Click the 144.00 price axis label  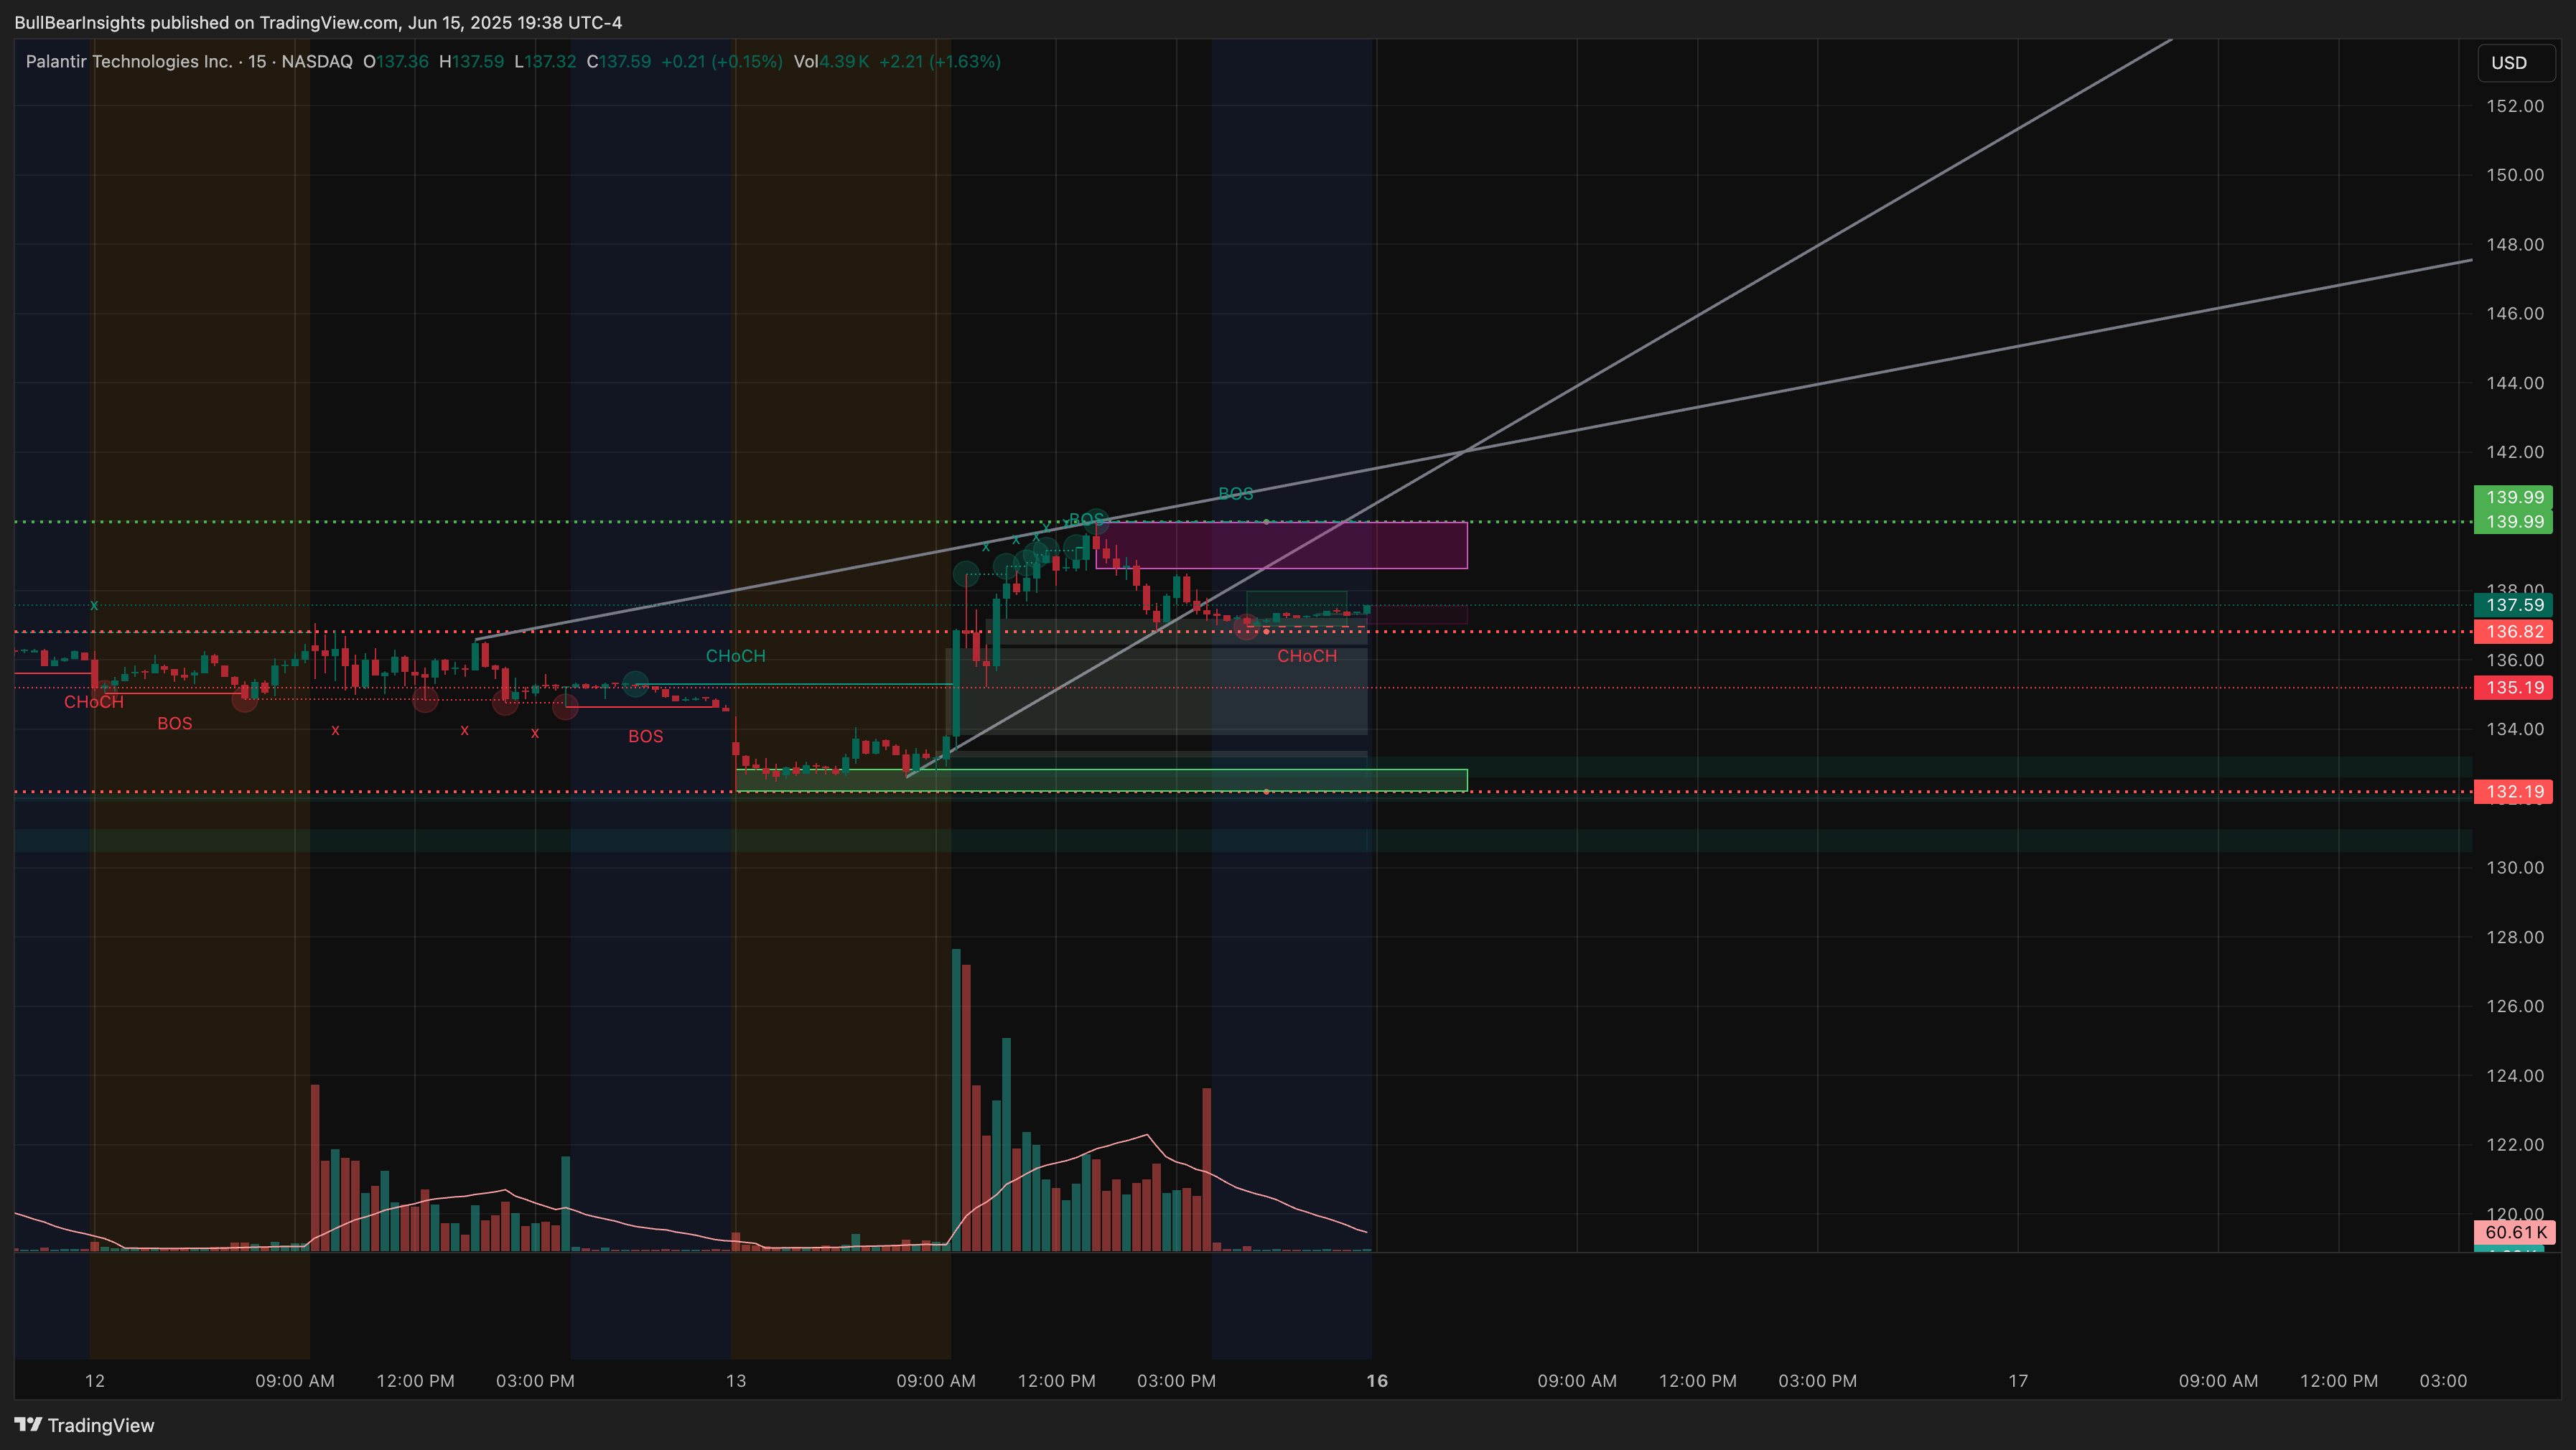click(2515, 383)
